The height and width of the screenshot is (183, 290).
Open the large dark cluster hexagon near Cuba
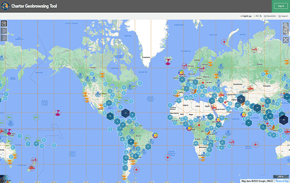click(125, 113)
